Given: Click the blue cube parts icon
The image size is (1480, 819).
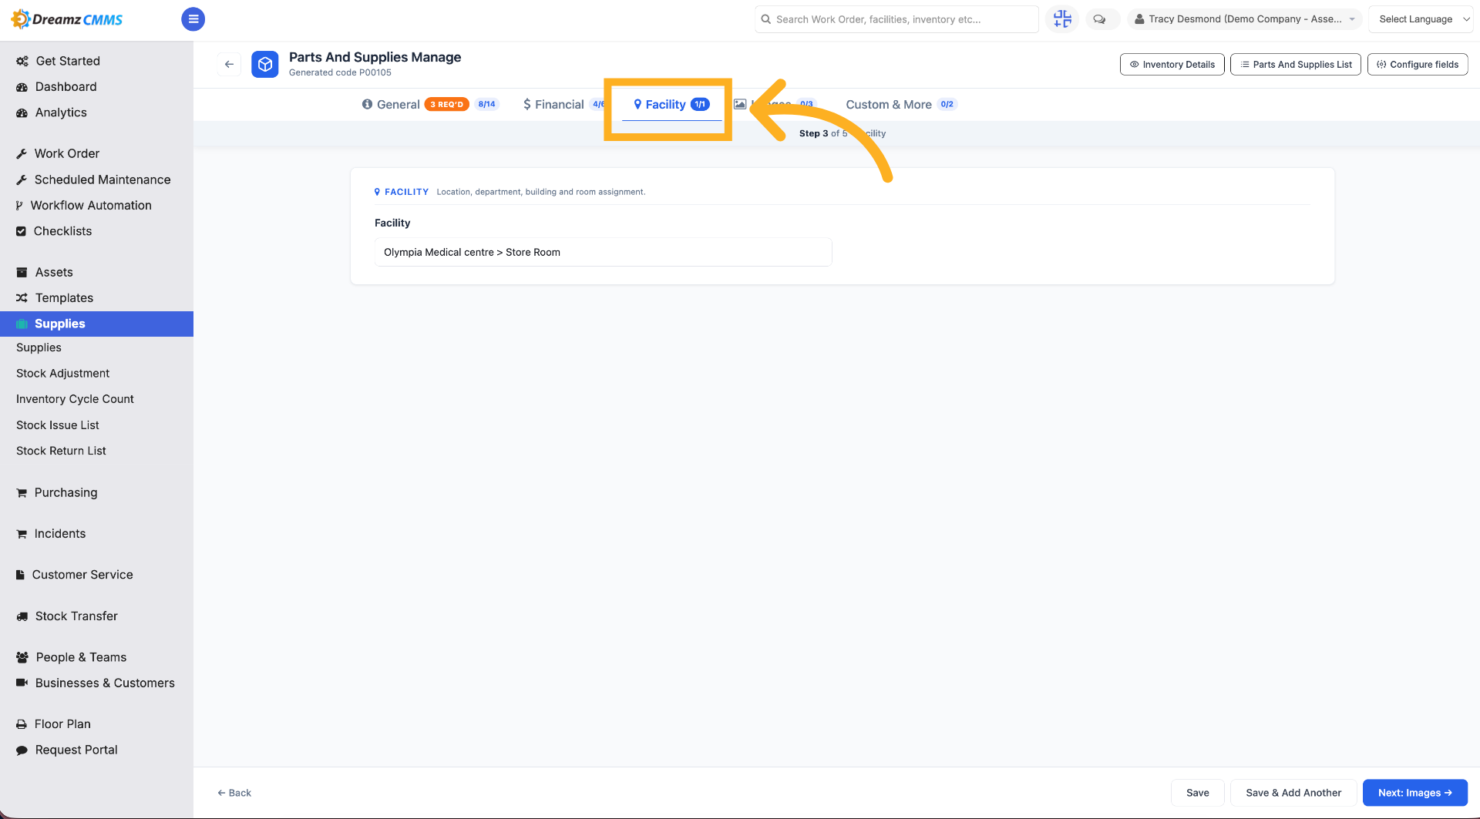Looking at the screenshot, I should (x=265, y=65).
